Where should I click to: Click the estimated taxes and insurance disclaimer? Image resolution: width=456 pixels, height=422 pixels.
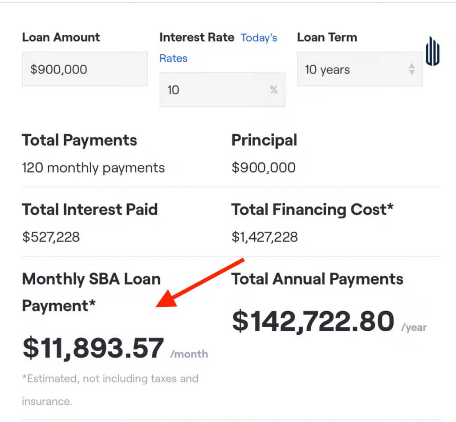(x=110, y=390)
